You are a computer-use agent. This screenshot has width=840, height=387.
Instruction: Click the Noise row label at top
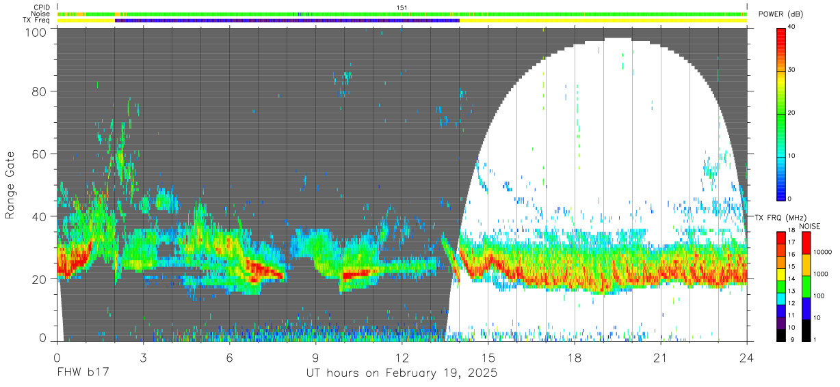tap(40, 14)
